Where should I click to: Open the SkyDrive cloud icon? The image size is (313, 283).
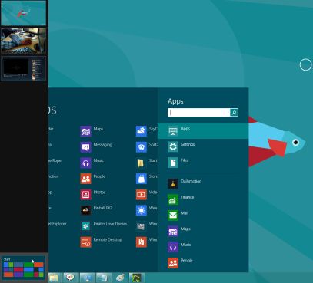pyautogui.click(x=142, y=131)
